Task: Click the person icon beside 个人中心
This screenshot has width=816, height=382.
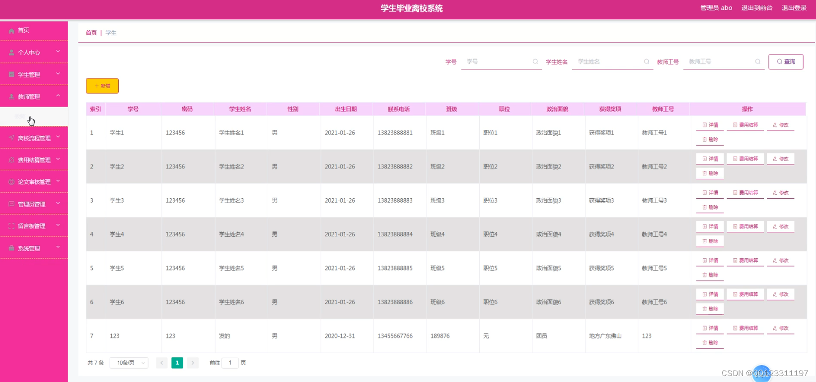Action: pyautogui.click(x=11, y=53)
